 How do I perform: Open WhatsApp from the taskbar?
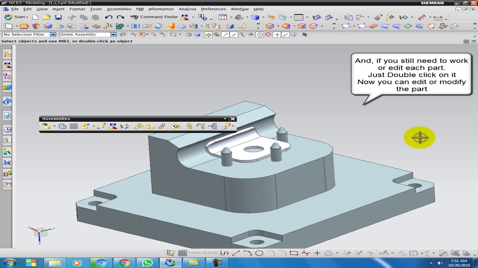pos(147,263)
